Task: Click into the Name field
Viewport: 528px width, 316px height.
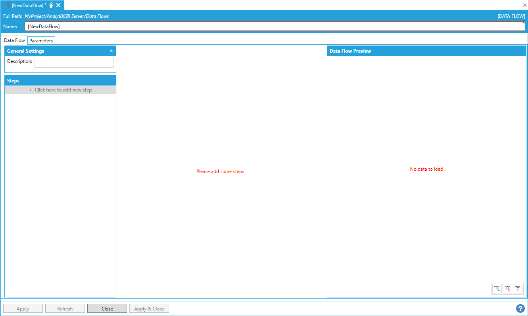Action: click(274, 26)
